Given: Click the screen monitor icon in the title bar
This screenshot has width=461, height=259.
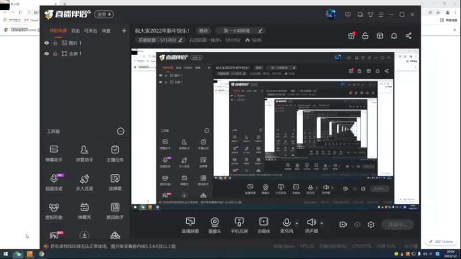Looking at the screenshot, I should click(x=348, y=14).
